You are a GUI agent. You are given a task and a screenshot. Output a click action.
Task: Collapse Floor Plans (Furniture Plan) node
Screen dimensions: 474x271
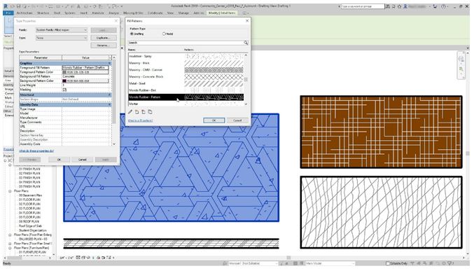[10, 248]
